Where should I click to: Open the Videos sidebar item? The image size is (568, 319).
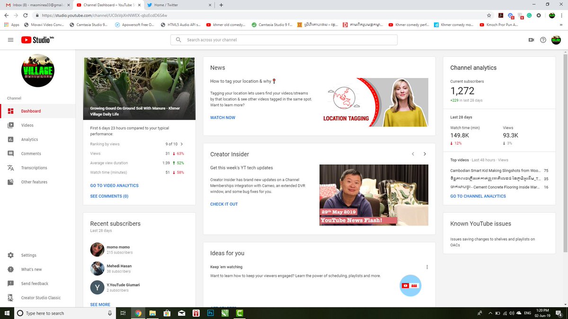point(37,125)
